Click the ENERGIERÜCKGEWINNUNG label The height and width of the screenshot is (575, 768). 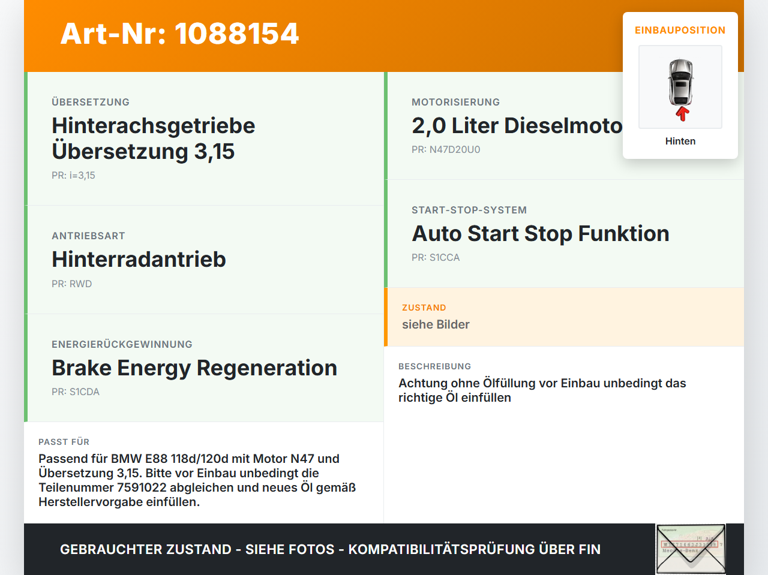122,344
